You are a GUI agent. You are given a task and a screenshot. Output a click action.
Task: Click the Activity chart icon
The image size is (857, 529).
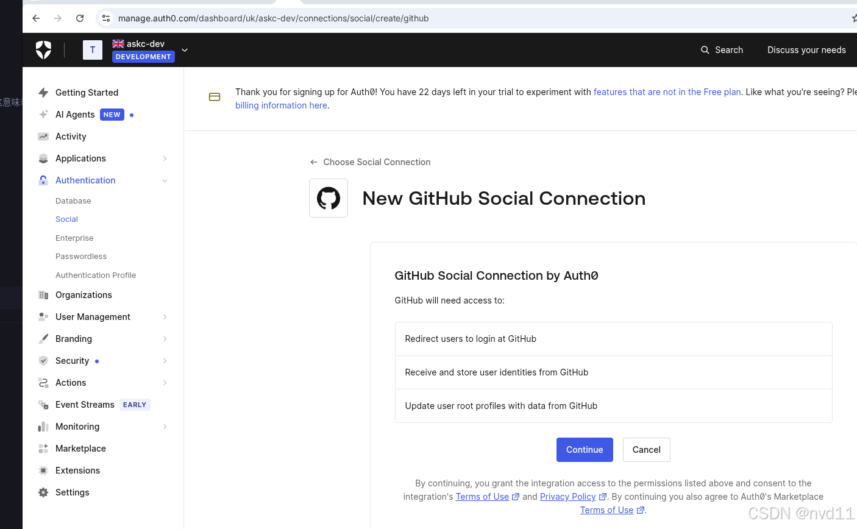tap(43, 137)
